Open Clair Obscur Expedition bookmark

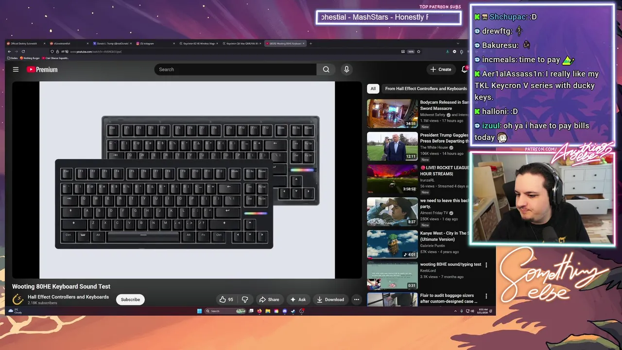coord(56,58)
